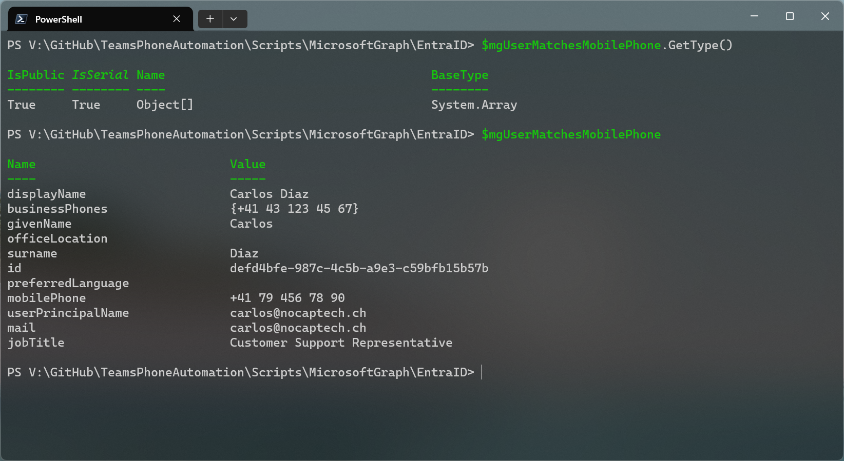Viewport: 844px width, 461px height.
Task: Click the jobTitle property name
Action: tap(36, 343)
